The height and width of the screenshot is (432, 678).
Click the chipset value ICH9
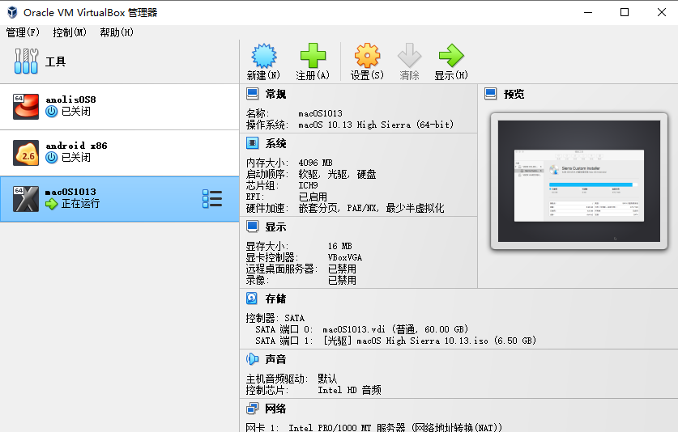pyautogui.click(x=308, y=185)
